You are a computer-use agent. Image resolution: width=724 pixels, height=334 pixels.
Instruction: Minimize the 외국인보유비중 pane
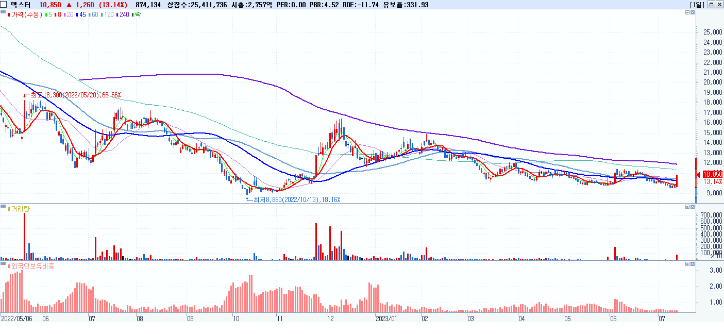[687, 264]
